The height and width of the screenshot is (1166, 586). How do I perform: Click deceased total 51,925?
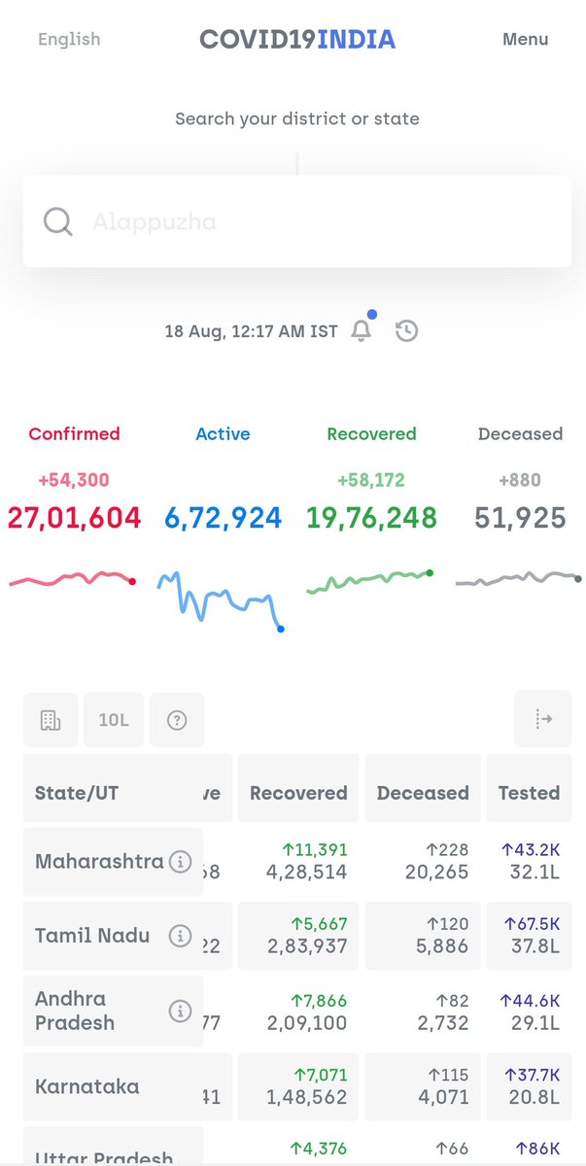[520, 517]
